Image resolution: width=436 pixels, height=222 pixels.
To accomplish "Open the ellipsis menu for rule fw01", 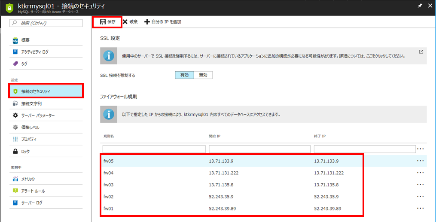I will pyautogui.click(x=420, y=208).
